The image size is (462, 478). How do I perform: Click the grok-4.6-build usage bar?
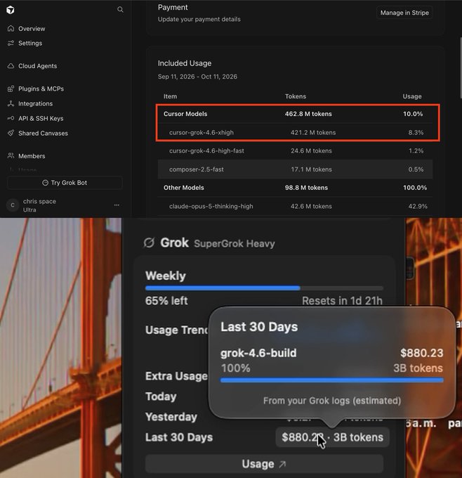coord(331,380)
